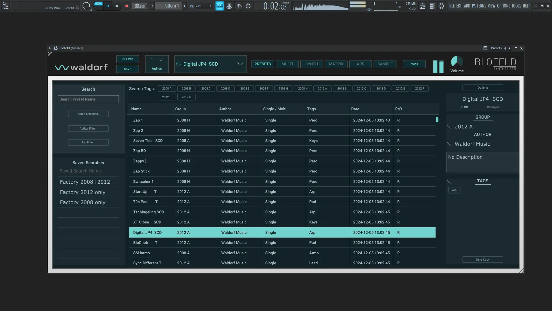Click the record button in transport bar
The width and height of the screenshot is (552, 311).
[x=126, y=6]
